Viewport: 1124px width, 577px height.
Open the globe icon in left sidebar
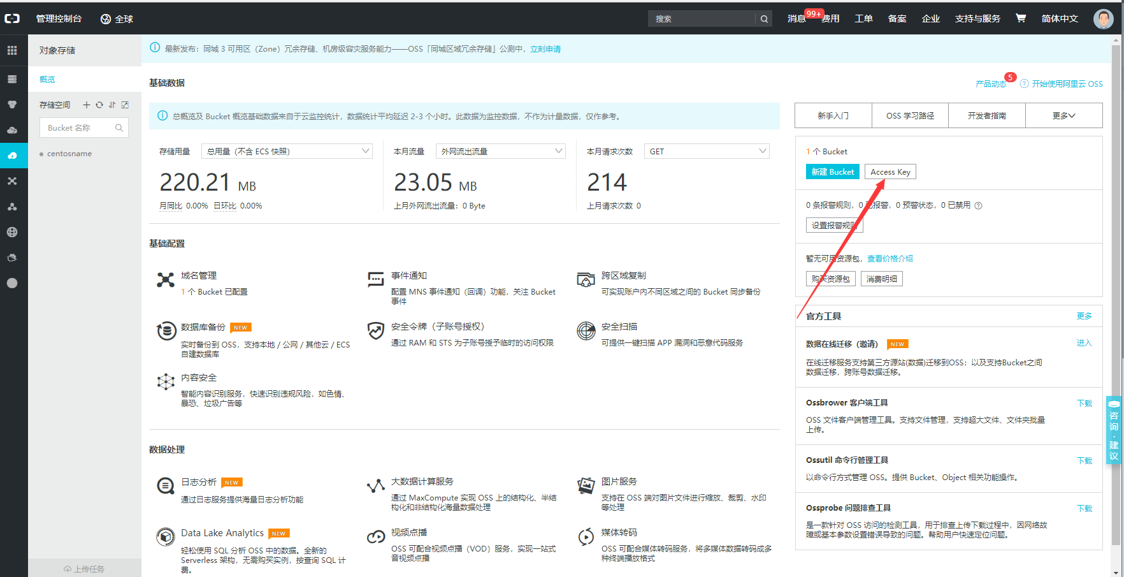point(12,232)
